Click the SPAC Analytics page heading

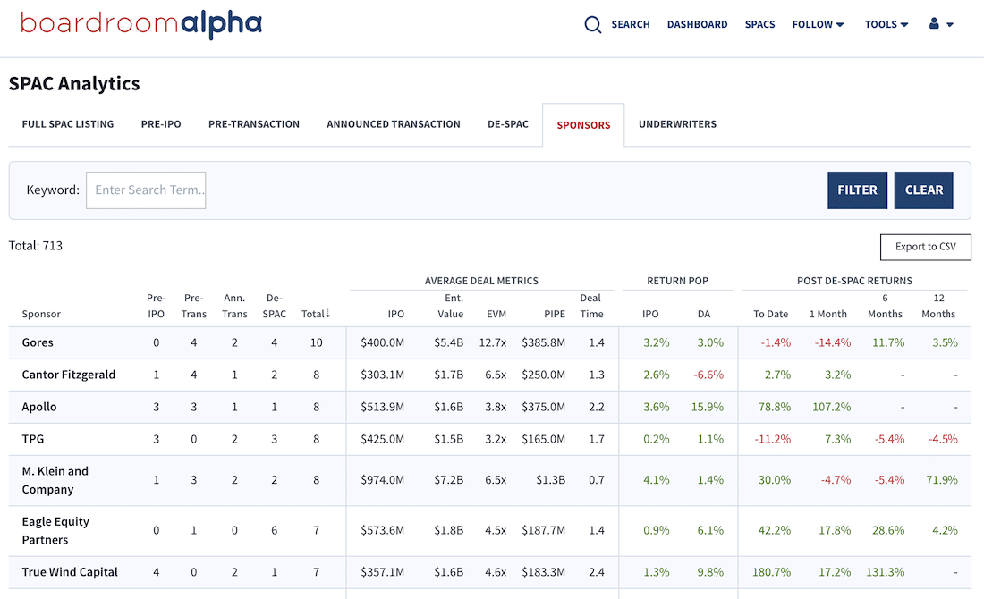pyautogui.click(x=74, y=83)
